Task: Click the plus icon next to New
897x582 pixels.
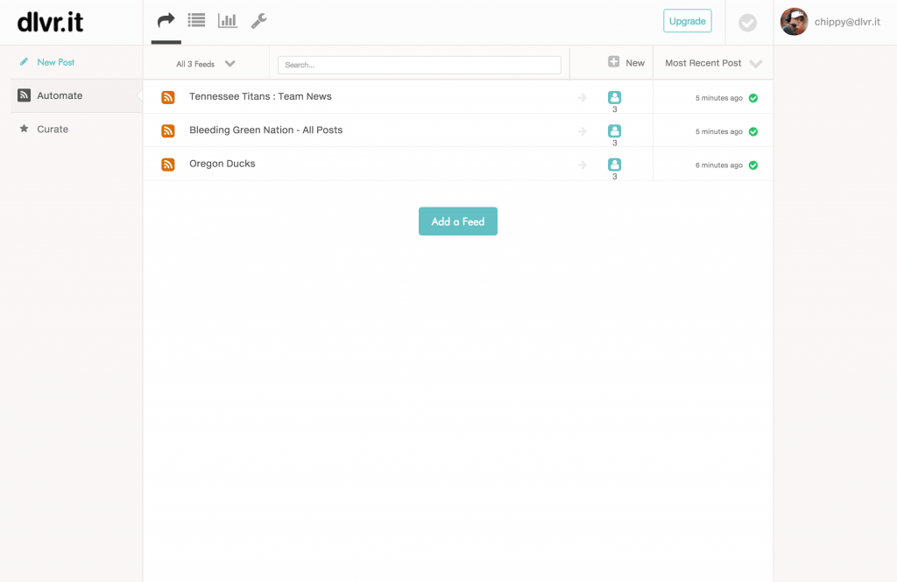Action: [613, 62]
